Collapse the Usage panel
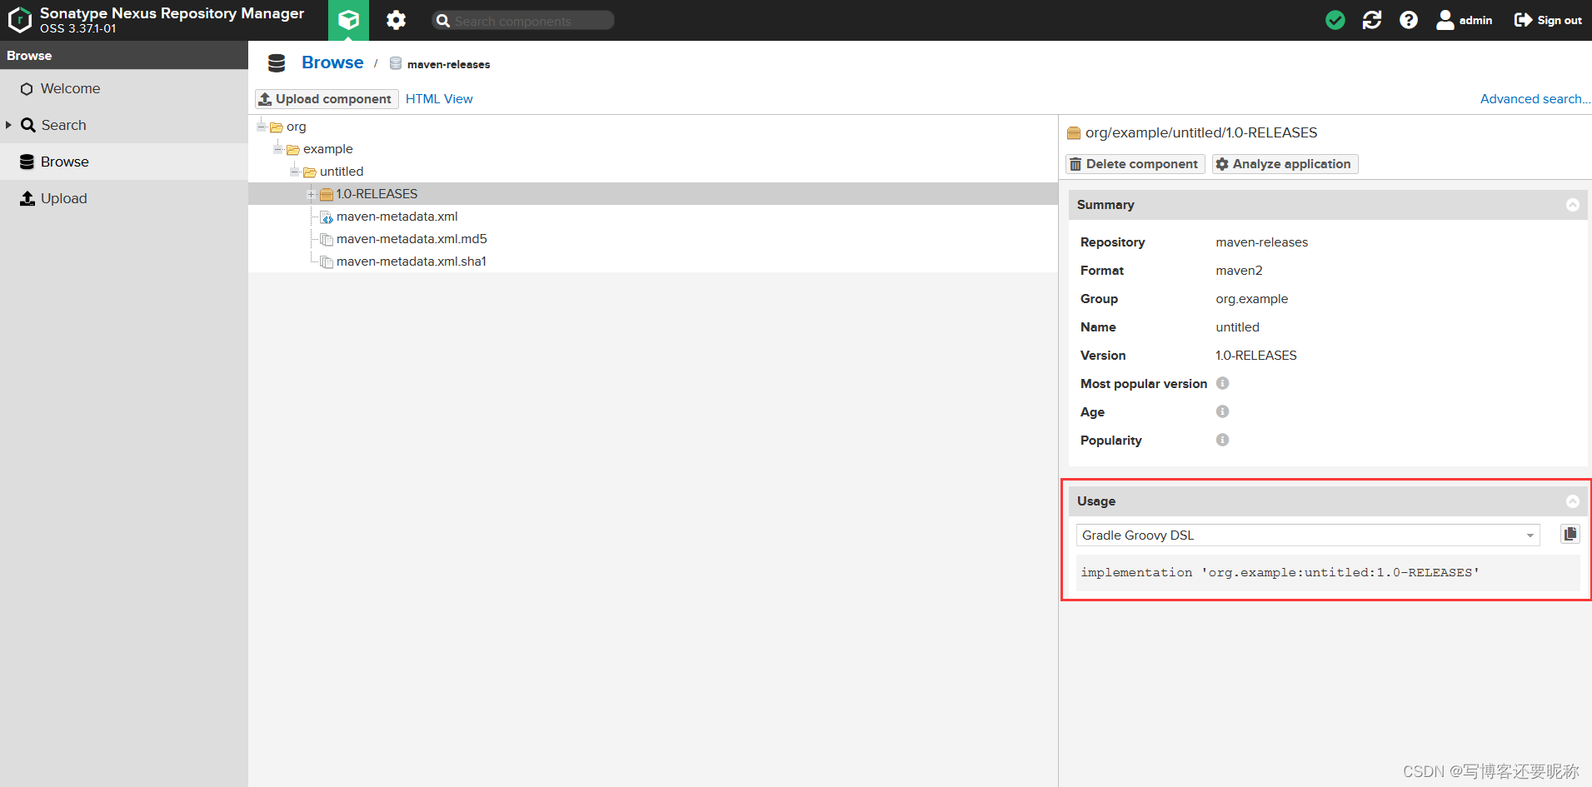Image resolution: width=1592 pixels, height=787 pixels. [1572, 501]
